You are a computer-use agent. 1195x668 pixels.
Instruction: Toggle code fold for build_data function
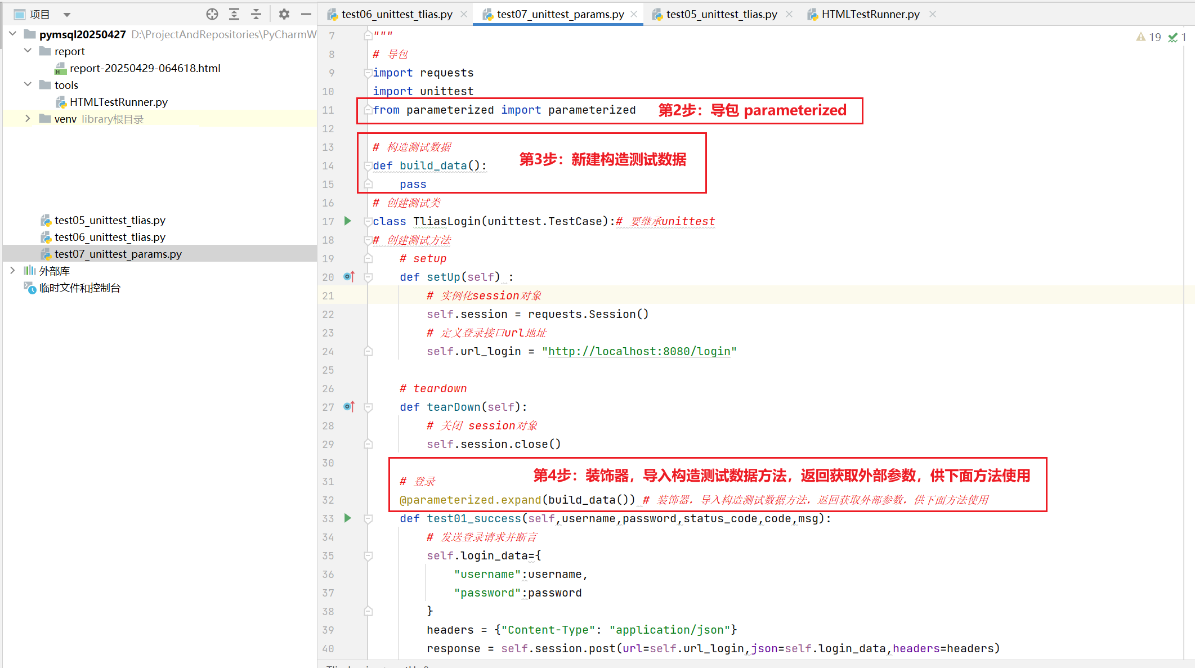point(368,165)
